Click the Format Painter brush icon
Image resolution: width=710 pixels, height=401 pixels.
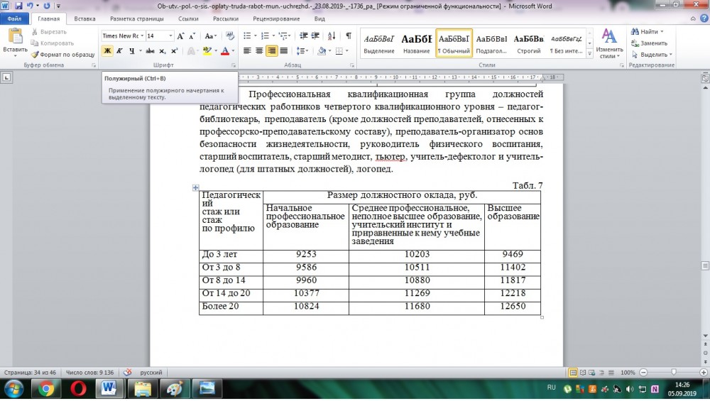(x=35, y=54)
